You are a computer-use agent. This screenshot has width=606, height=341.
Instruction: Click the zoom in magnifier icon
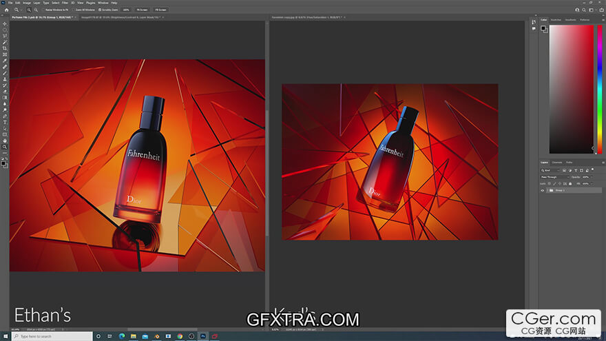point(29,10)
